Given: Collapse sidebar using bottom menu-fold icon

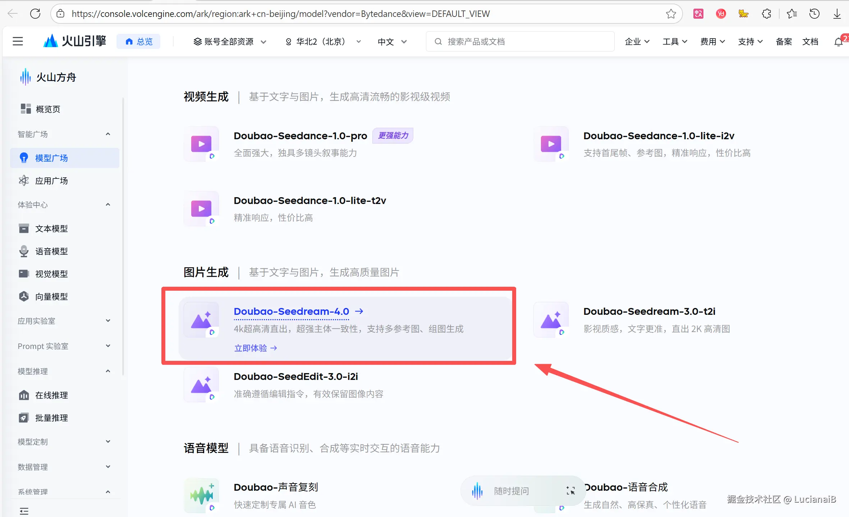Looking at the screenshot, I should tap(24, 511).
